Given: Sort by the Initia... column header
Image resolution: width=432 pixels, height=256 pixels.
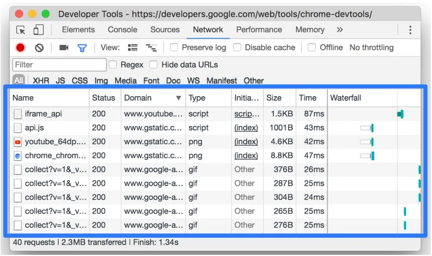Looking at the screenshot, I should coord(247,98).
